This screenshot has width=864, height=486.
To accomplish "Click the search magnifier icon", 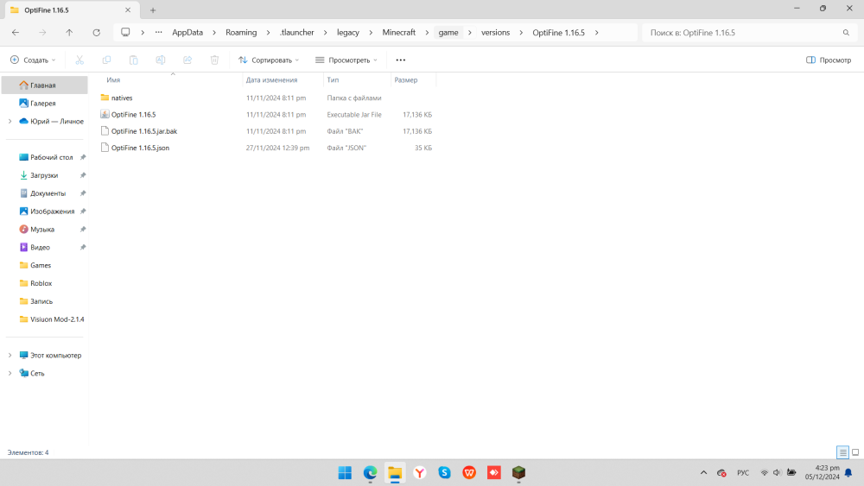I will tap(846, 33).
